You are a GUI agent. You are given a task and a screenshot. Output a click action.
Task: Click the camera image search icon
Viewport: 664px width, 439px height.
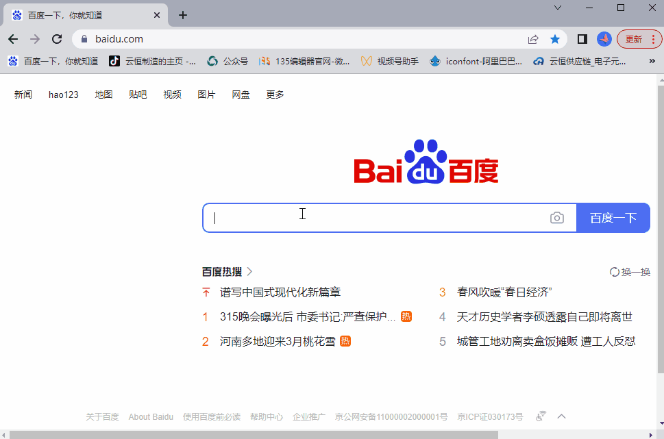tap(557, 218)
